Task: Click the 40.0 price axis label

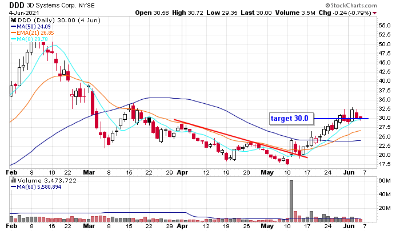Action: pos(385,81)
